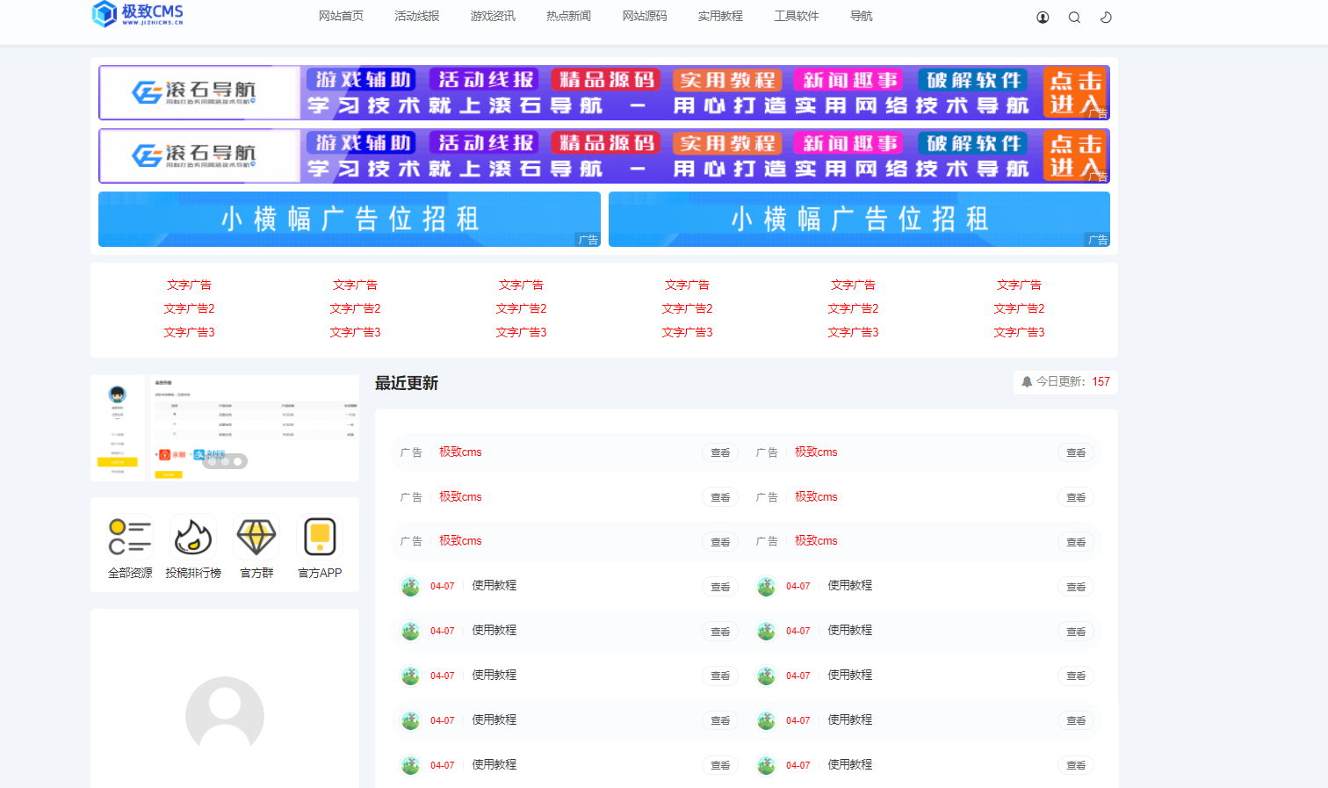Go to 网站首页 in navigation

tap(341, 16)
